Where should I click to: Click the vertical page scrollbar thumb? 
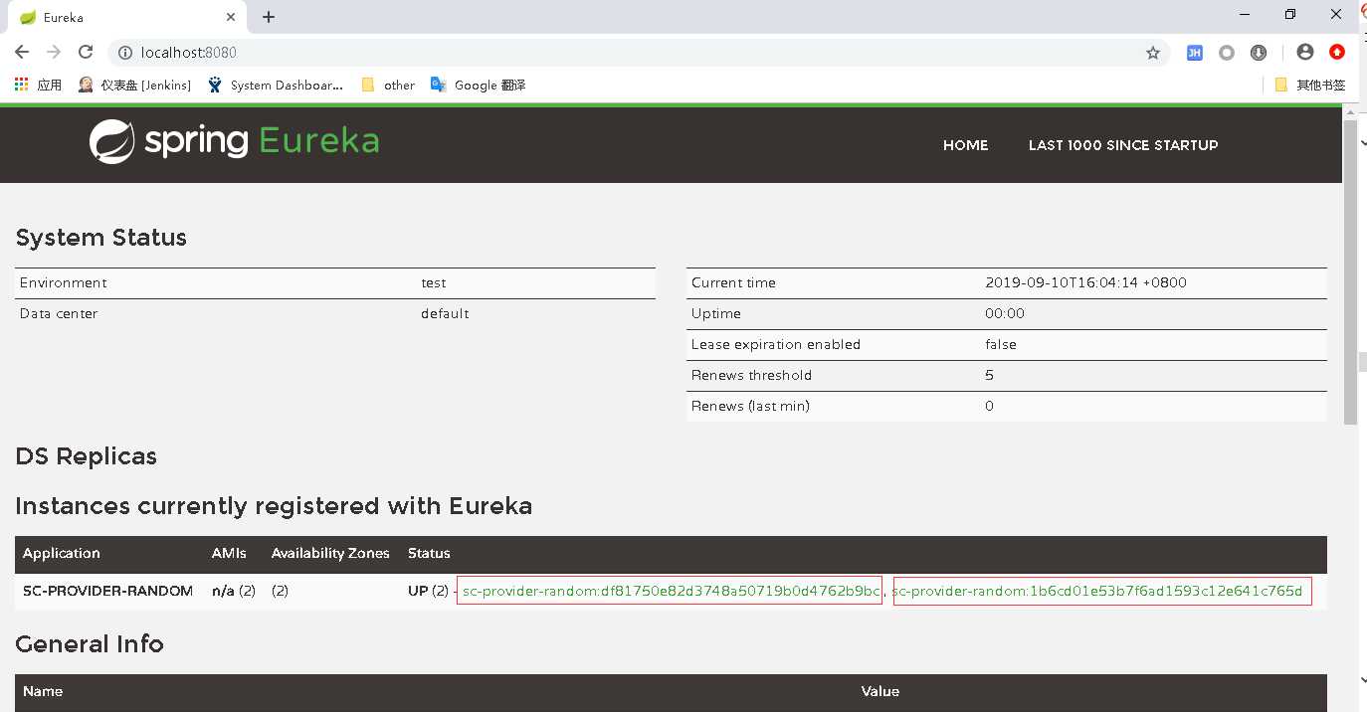tap(1350, 271)
